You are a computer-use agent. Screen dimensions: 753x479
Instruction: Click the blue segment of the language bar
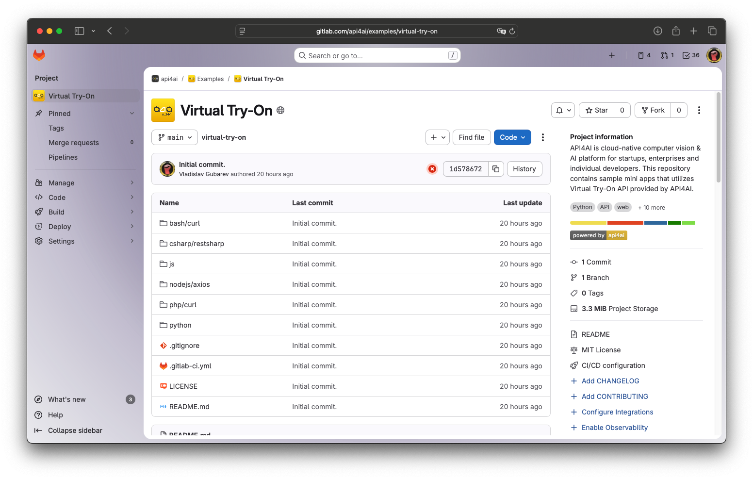655,223
